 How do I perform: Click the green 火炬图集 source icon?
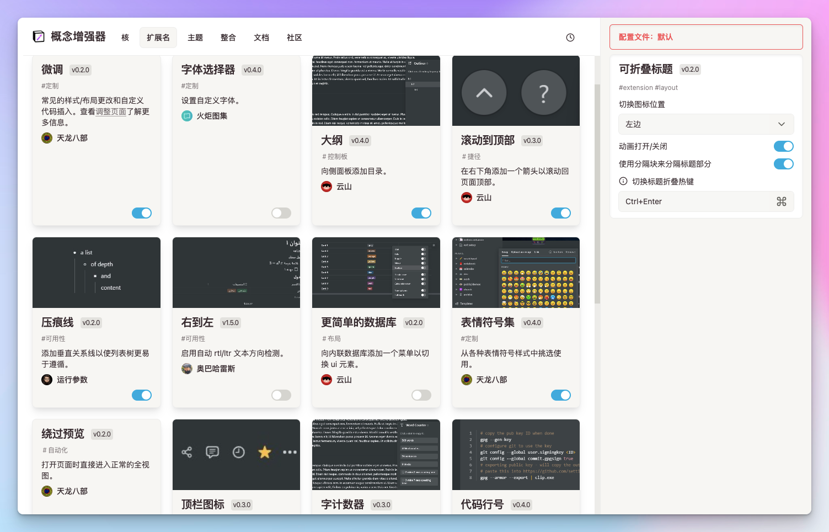pyautogui.click(x=186, y=116)
